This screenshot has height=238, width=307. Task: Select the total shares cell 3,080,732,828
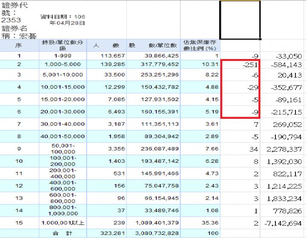click(x=153, y=233)
